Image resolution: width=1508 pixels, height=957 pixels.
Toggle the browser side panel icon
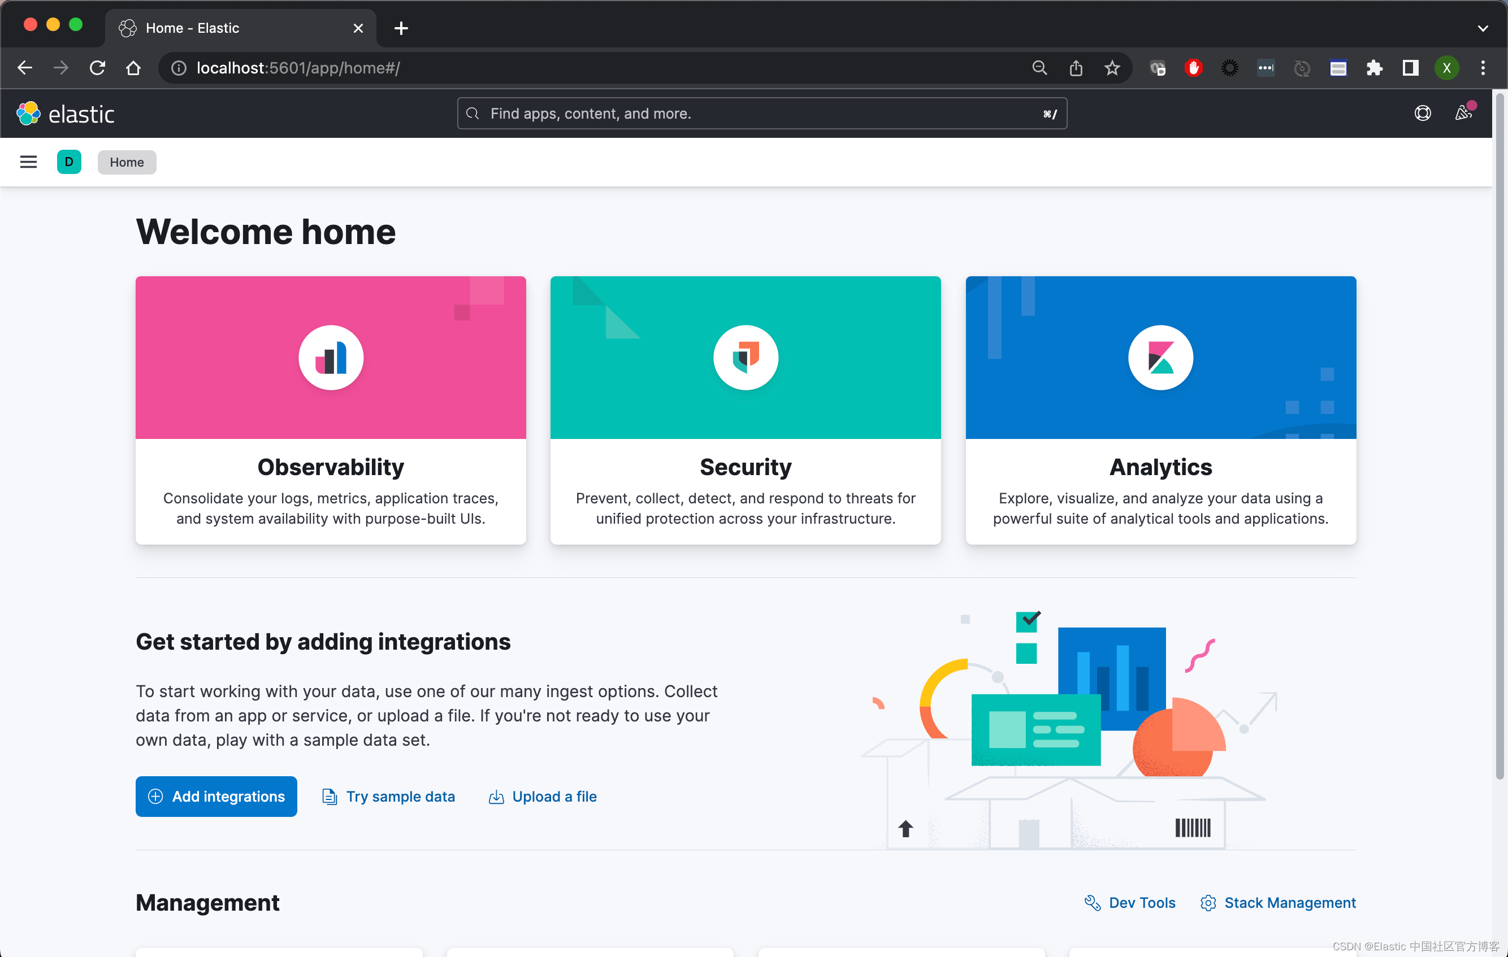pos(1410,68)
